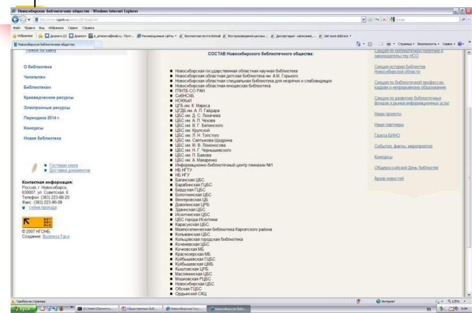Image resolution: width=472 pixels, height=313 pixels.
Task: Open the e_artemeva@mail.ru favorite link
Action: click(111, 36)
